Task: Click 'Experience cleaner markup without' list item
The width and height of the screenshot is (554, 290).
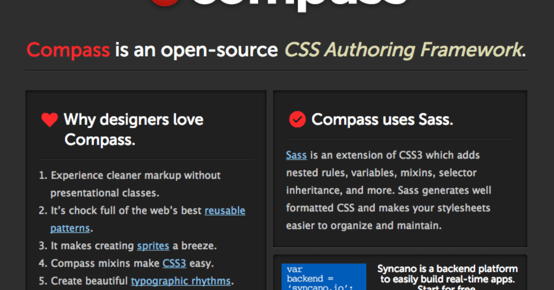Action: (136, 175)
